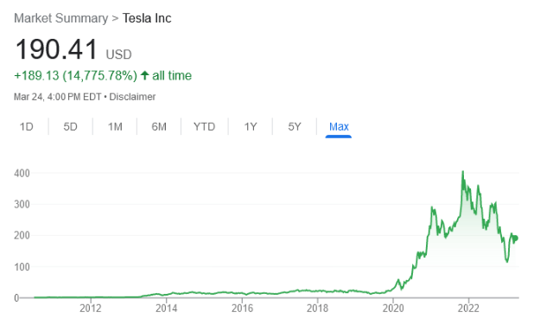Click the 2012 label on time axis
The image size is (540, 325).
click(x=91, y=308)
